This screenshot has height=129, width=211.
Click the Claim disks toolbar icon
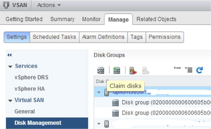[101, 71]
